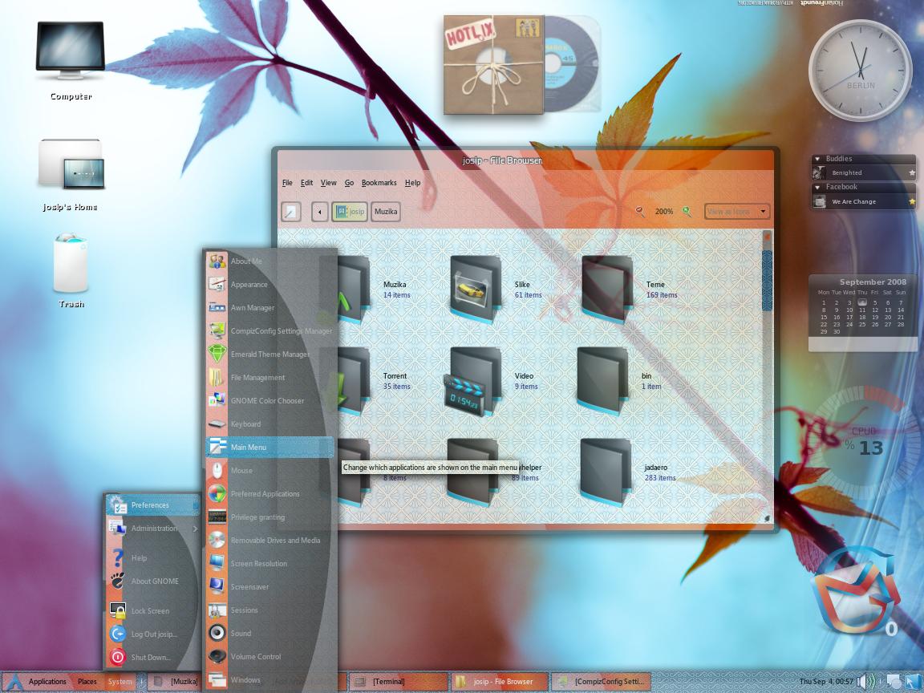The image size is (924, 693).
Task: Click the Sound speaker icon
Action: [x=217, y=634]
